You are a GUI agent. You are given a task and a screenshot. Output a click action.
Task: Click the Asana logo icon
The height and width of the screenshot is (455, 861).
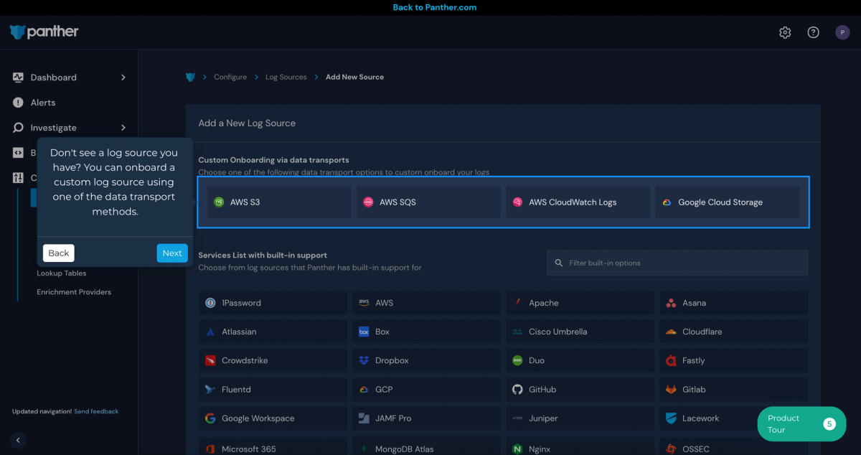671,303
